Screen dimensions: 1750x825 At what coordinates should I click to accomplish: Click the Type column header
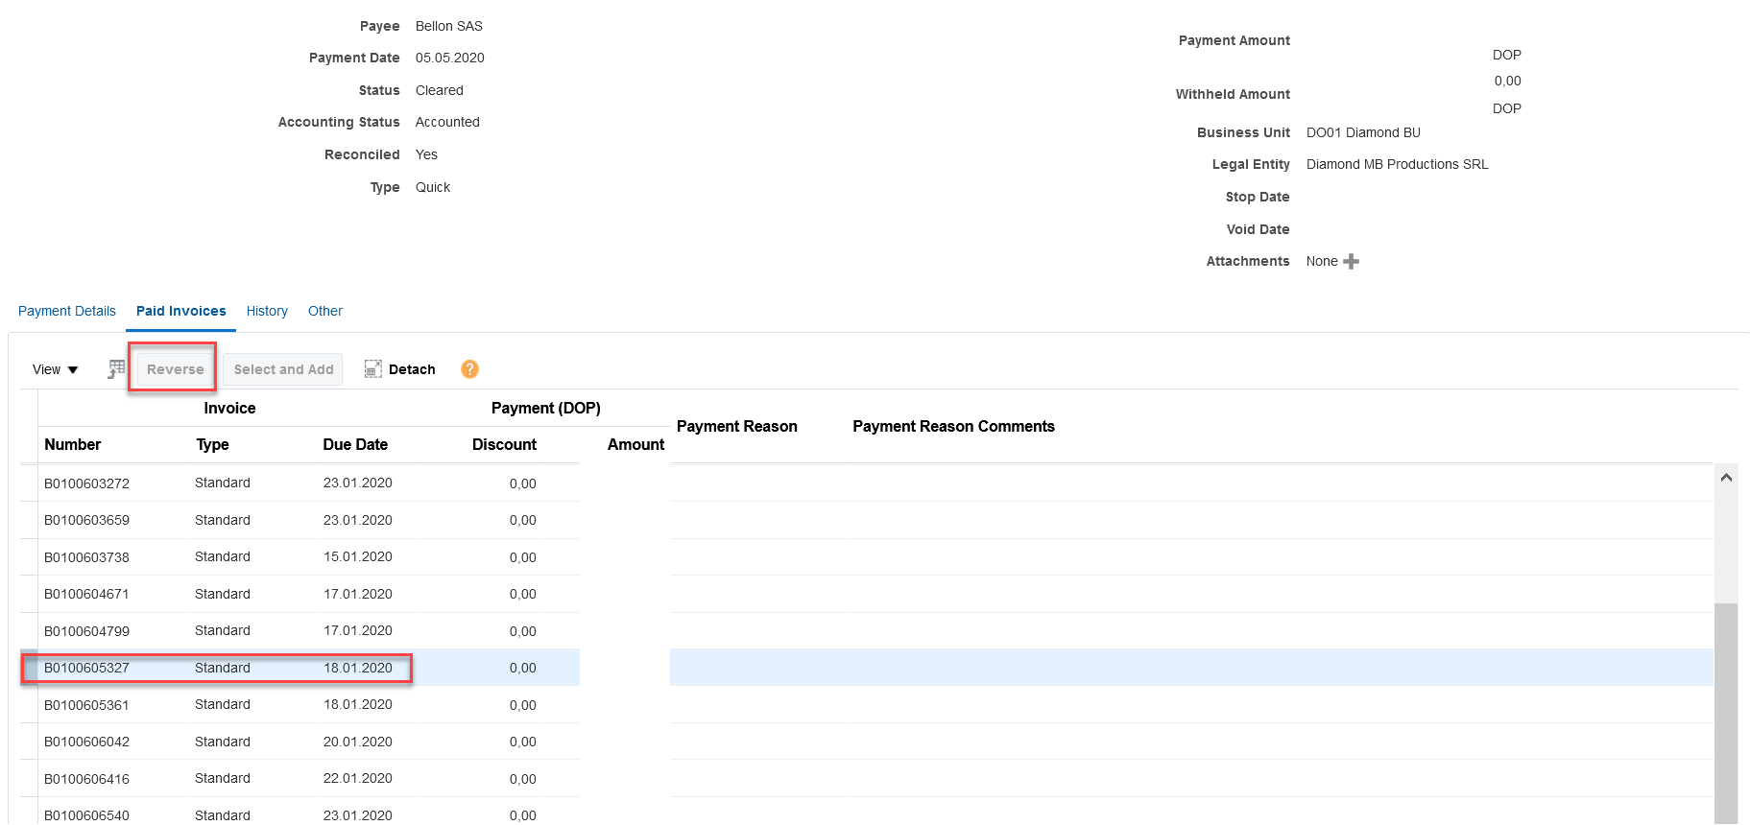pos(212,444)
